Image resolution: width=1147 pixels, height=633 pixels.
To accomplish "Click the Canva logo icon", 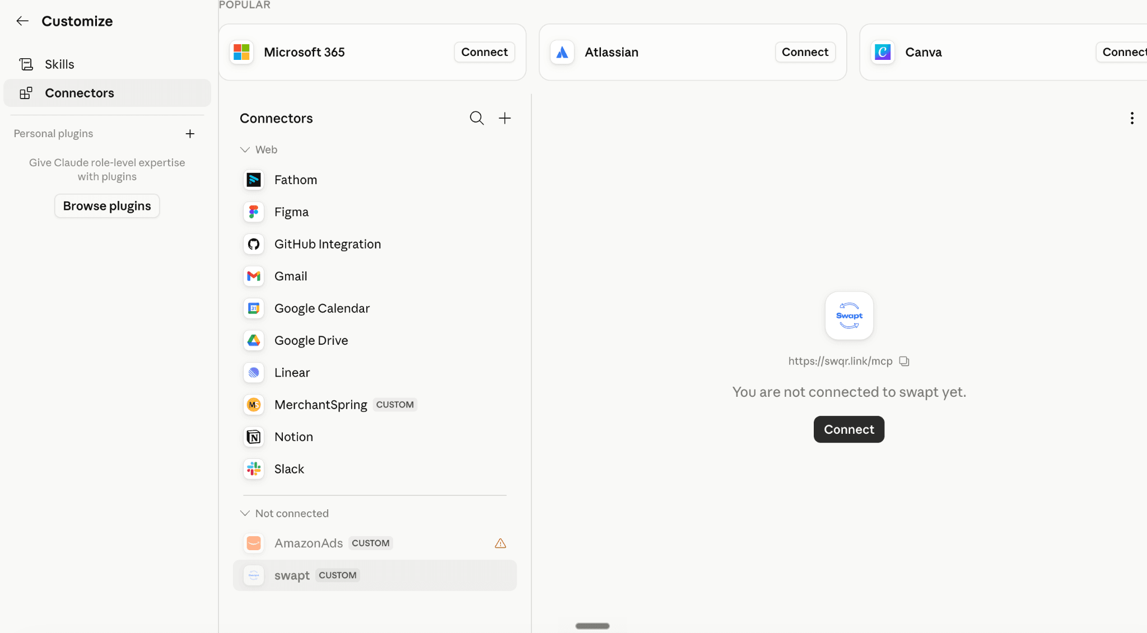I will tap(883, 52).
